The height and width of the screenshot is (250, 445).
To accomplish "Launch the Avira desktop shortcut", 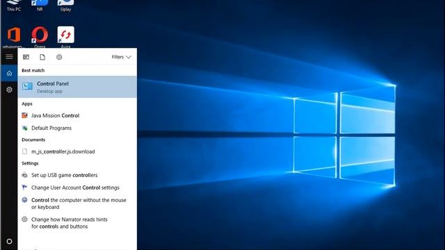I will point(65,37).
